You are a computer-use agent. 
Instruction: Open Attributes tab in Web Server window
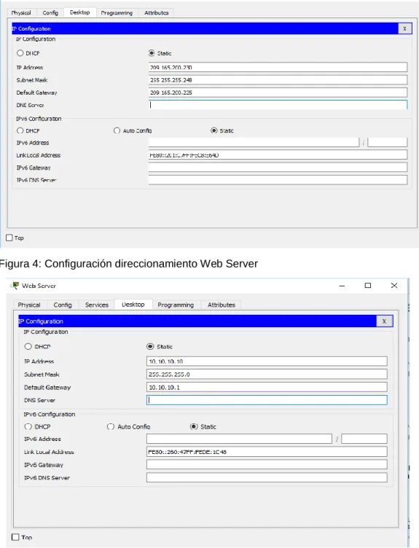[x=222, y=305]
